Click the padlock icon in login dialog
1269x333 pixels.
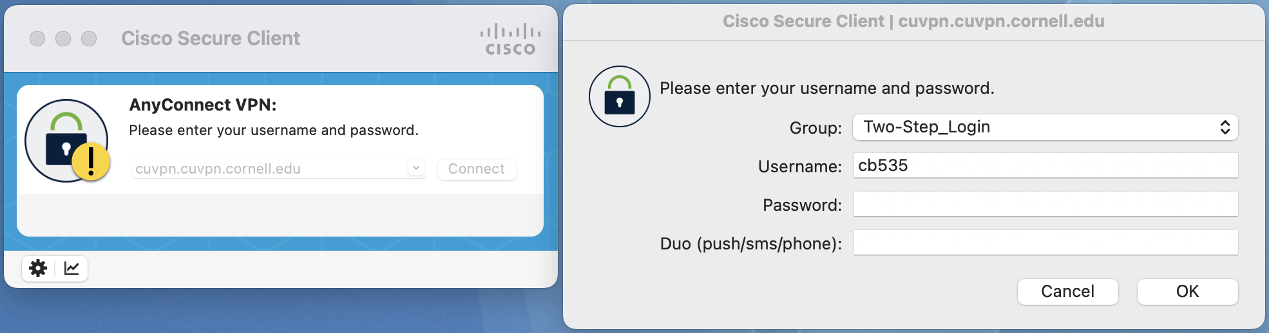(x=619, y=96)
